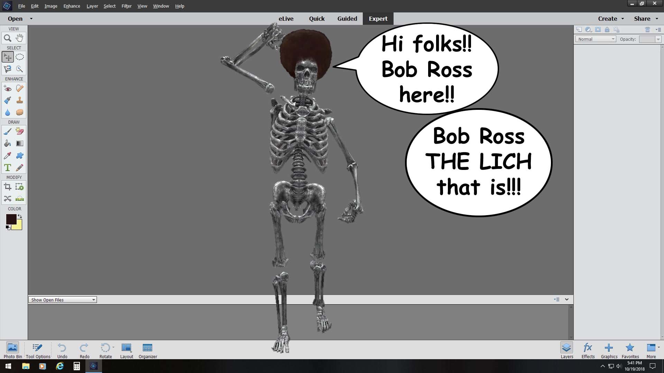Click the Redo button

point(84,350)
